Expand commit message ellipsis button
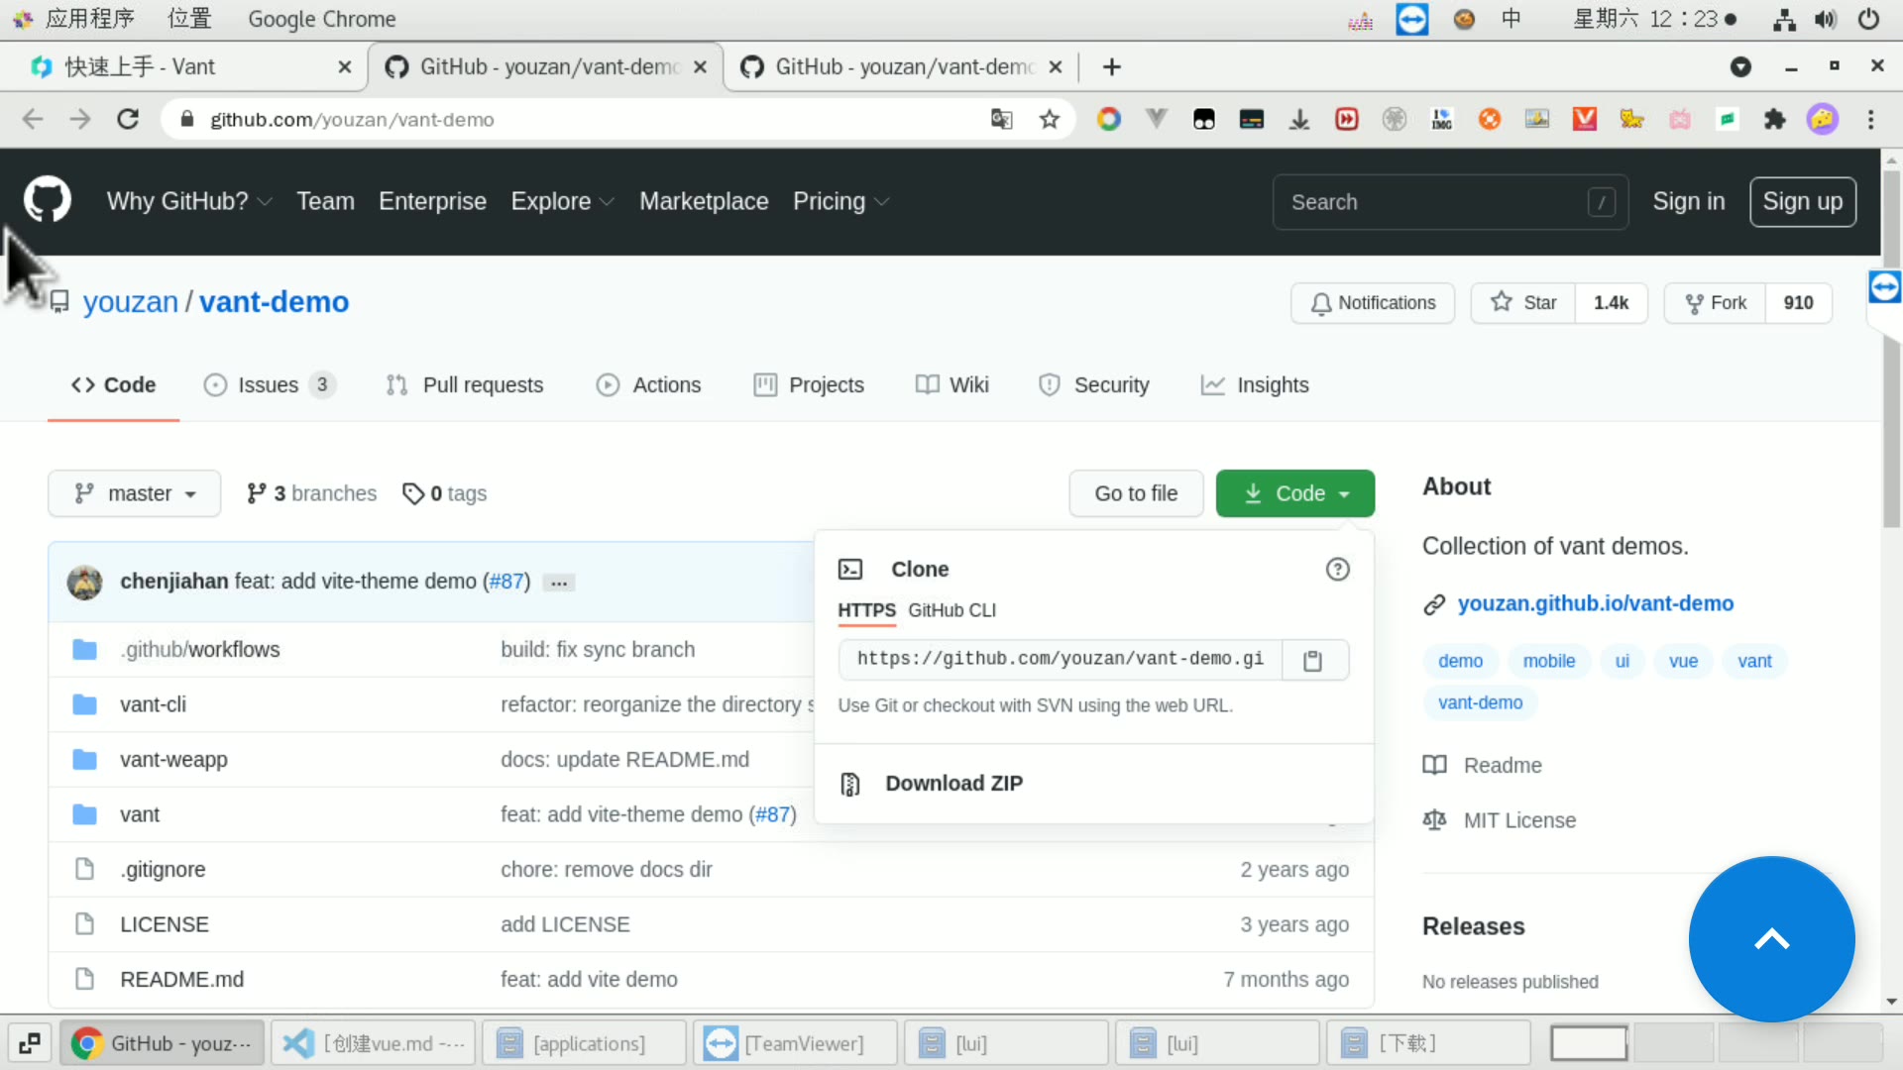 pyautogui.click(x=559, y=583)
